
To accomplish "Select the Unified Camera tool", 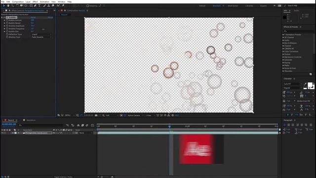I will (22, 5).
